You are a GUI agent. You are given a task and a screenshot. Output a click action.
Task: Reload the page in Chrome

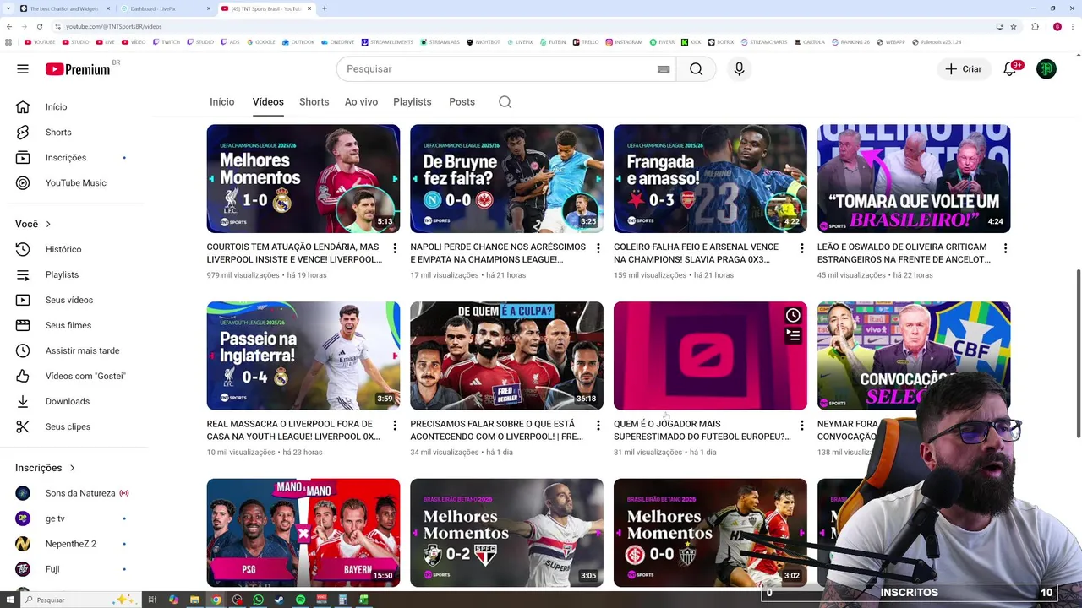pyautogui.click(x=39, y=26)
